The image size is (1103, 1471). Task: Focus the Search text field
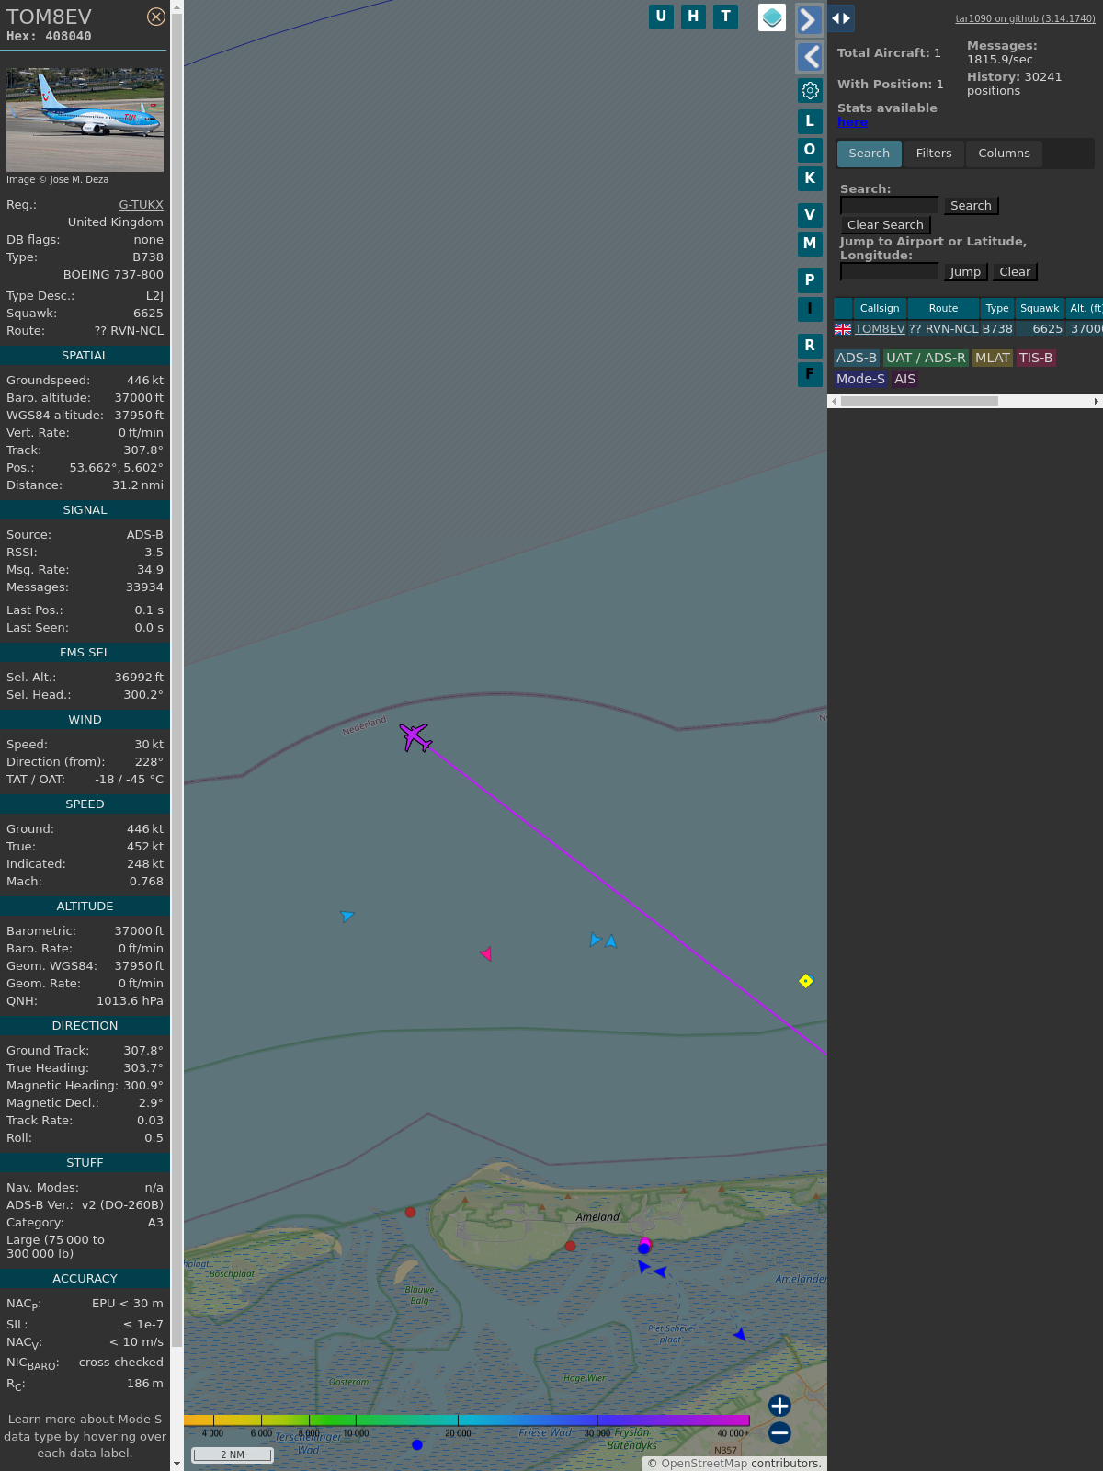889,205
